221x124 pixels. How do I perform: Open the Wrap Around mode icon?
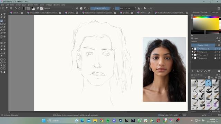click(x=151, y=8)
